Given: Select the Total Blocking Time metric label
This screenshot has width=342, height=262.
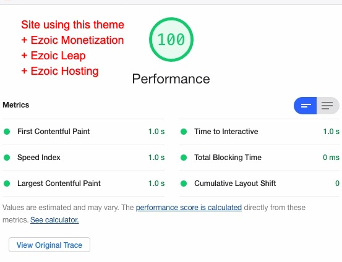Looking at the screenshot, I should (228, 158).
